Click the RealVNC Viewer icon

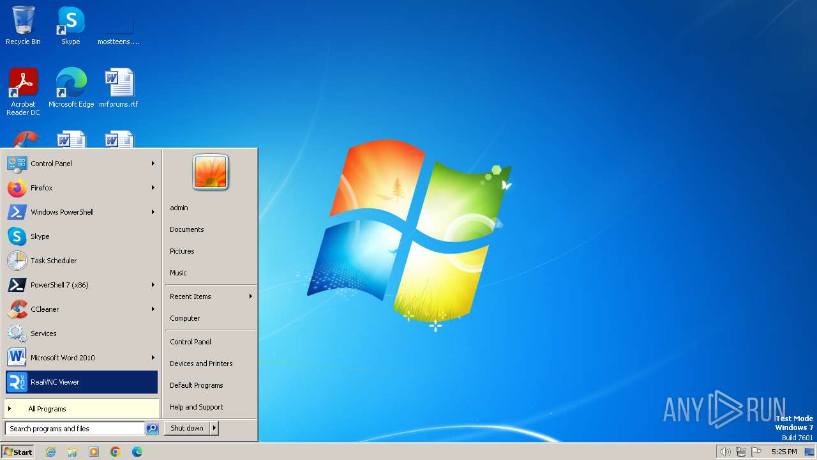[17, 382]
